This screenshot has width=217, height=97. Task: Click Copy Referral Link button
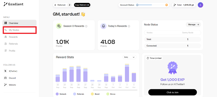[82, 5]
